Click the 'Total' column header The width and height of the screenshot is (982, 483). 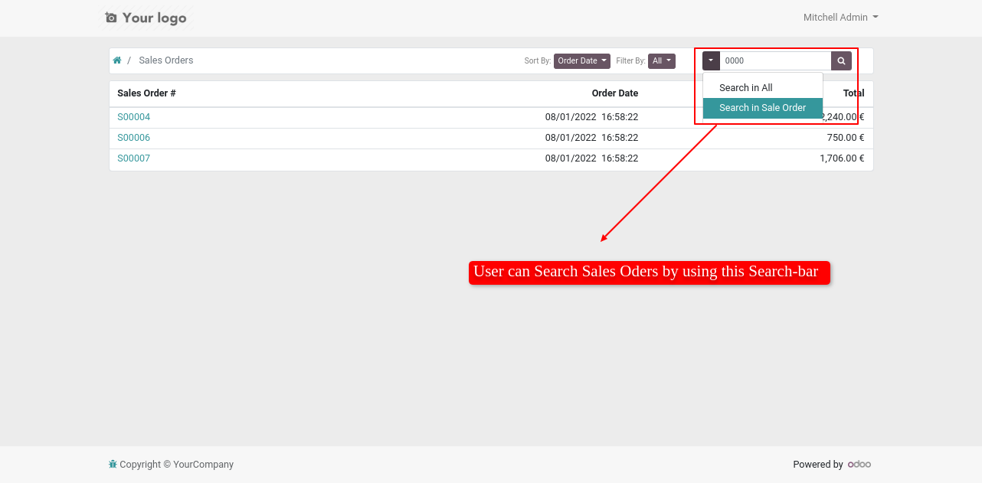click(x=853, y=93)
